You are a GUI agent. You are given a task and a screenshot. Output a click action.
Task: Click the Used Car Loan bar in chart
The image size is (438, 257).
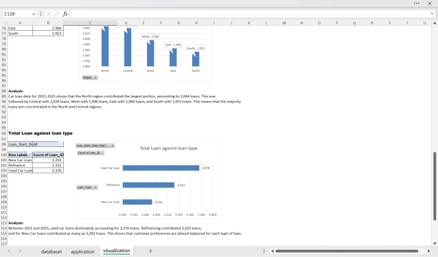[x=161, y=168]
